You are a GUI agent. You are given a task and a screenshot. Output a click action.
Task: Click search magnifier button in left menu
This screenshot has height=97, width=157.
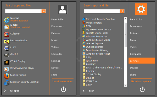point(44,11)
